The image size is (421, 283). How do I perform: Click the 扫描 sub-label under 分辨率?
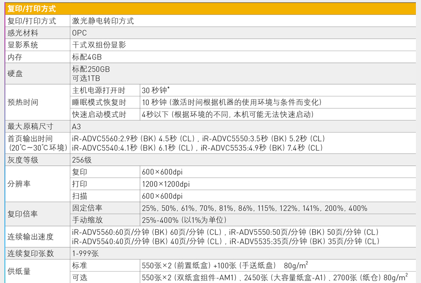(80, 196)
